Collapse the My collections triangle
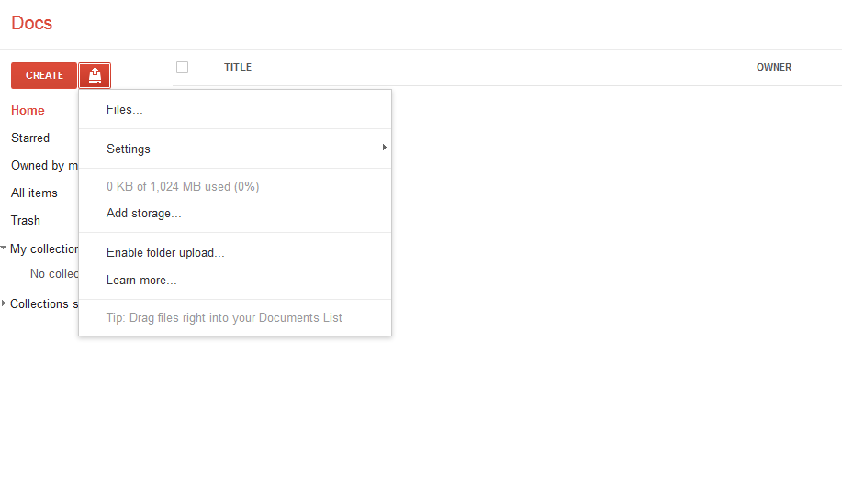 point(4,248)
